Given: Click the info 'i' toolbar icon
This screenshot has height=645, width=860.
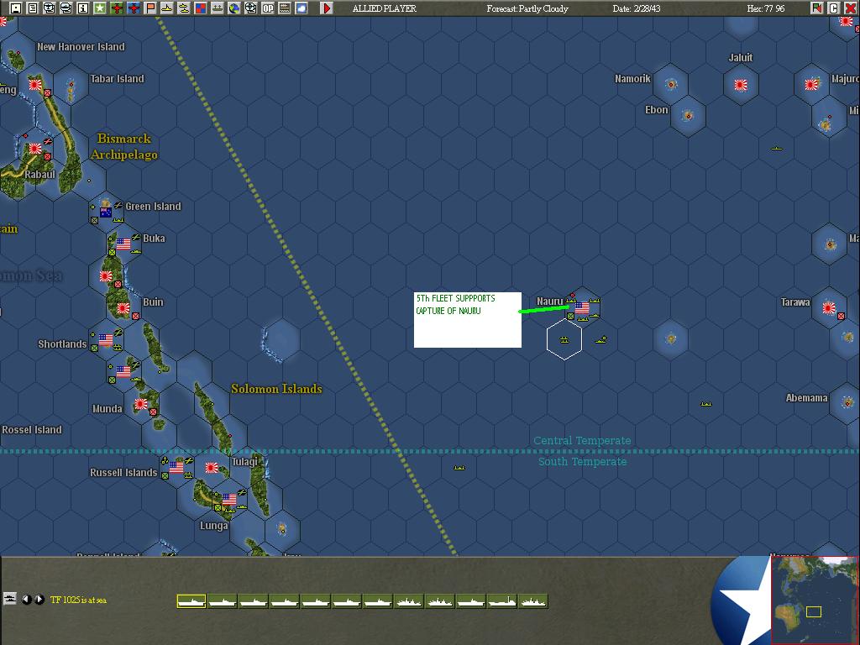Looking at the screenshot, I should pos(83,8).
